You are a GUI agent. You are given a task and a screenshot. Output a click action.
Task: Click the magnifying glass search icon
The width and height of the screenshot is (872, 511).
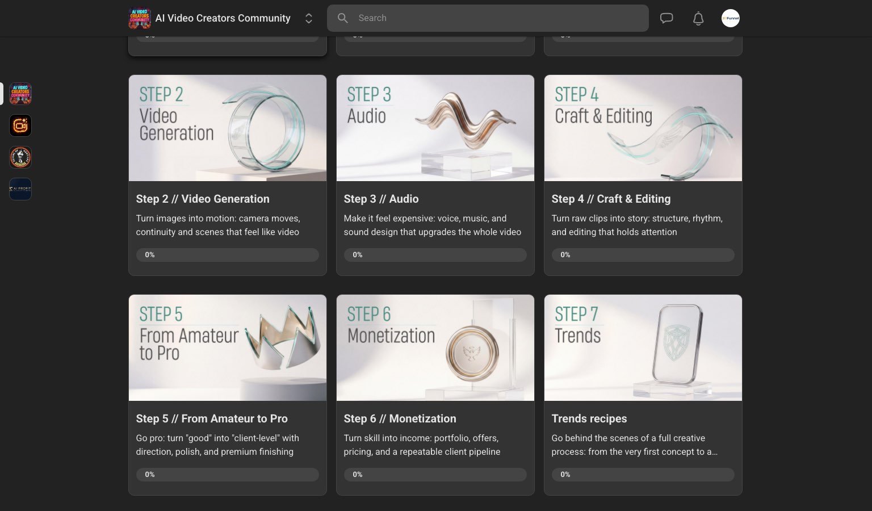click(x=343, y=18)
